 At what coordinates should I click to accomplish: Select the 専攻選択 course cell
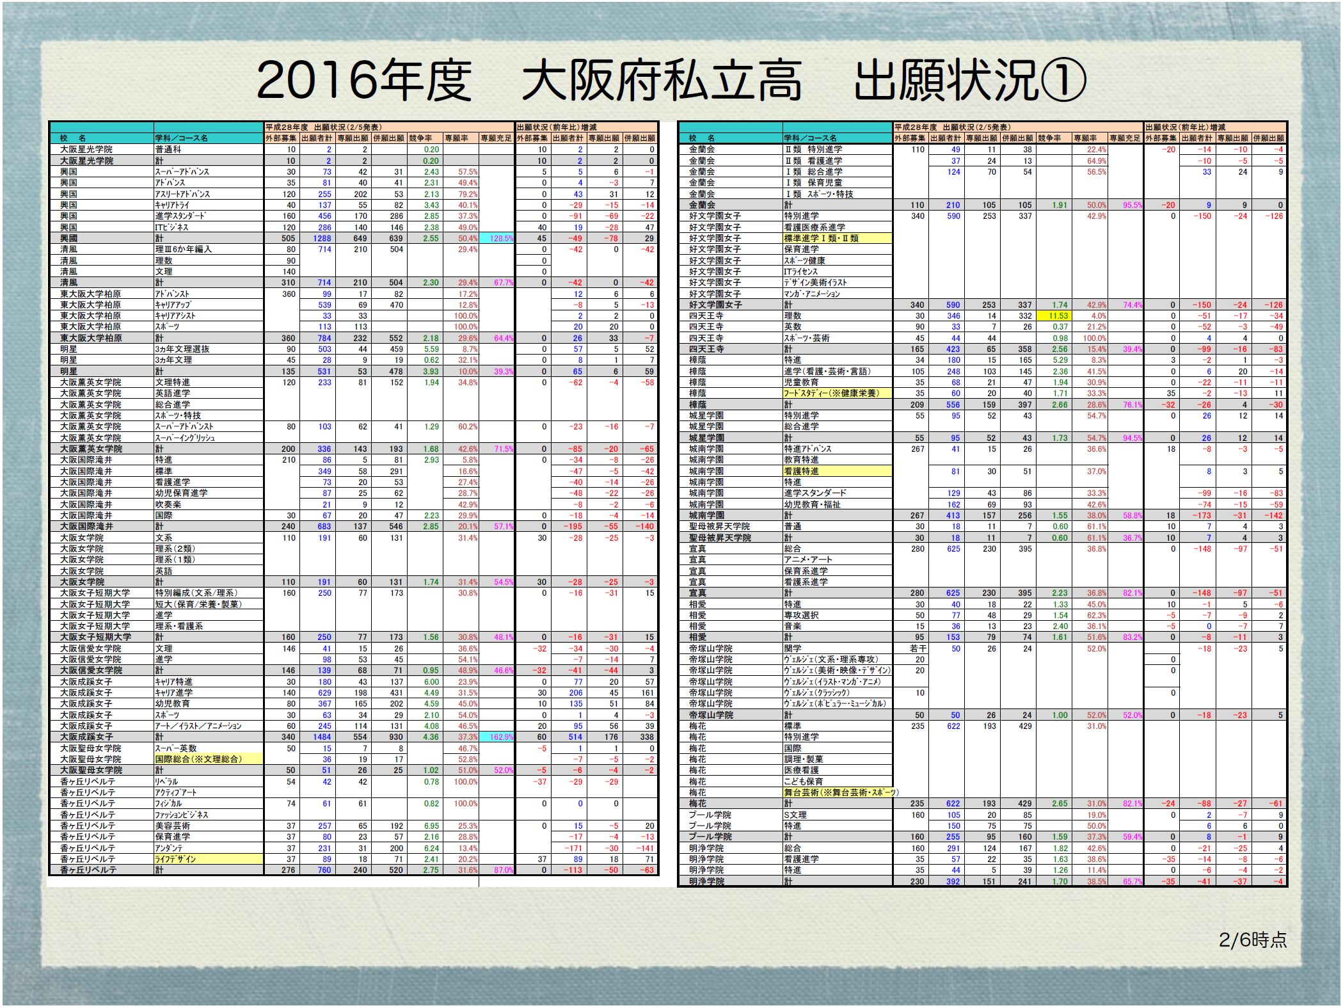click(x=838, y=615)
